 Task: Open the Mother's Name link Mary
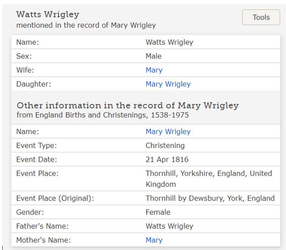click(x=154, y=240)
